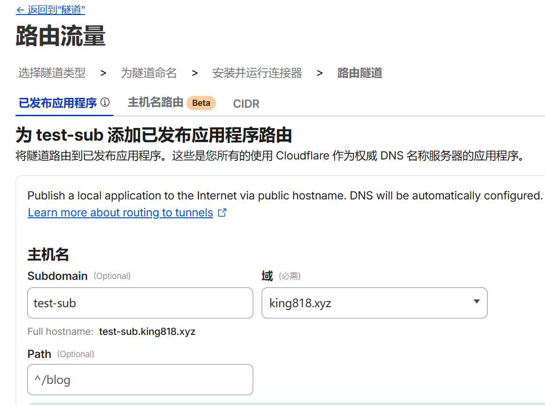Select the 路由隧道 breadcrumb step

360,73
